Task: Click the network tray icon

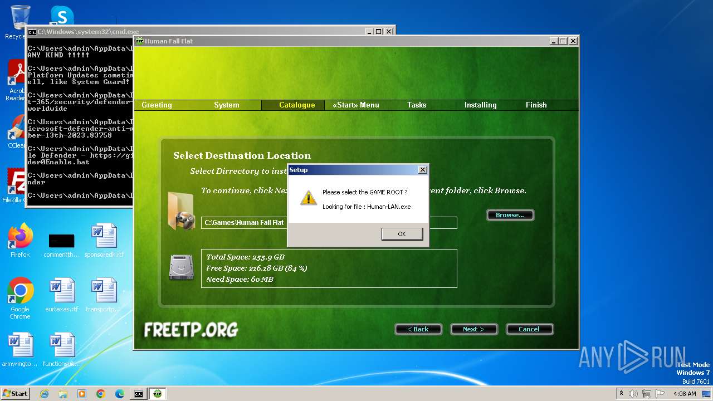Action: pyautogui.click(x=647, y=394)
